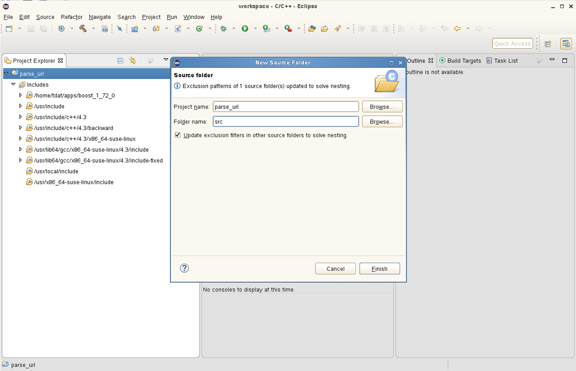Viewport: 576px width, 371px height.
Task: Open the Navigate menu
Action: point(100,17)
